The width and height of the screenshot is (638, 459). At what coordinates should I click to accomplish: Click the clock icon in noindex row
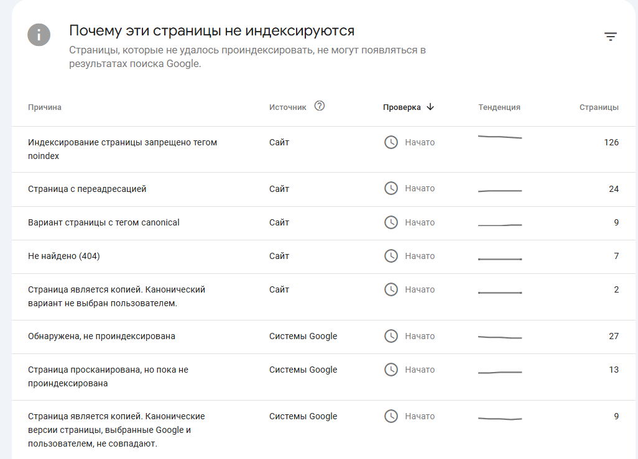pos(391,142)
